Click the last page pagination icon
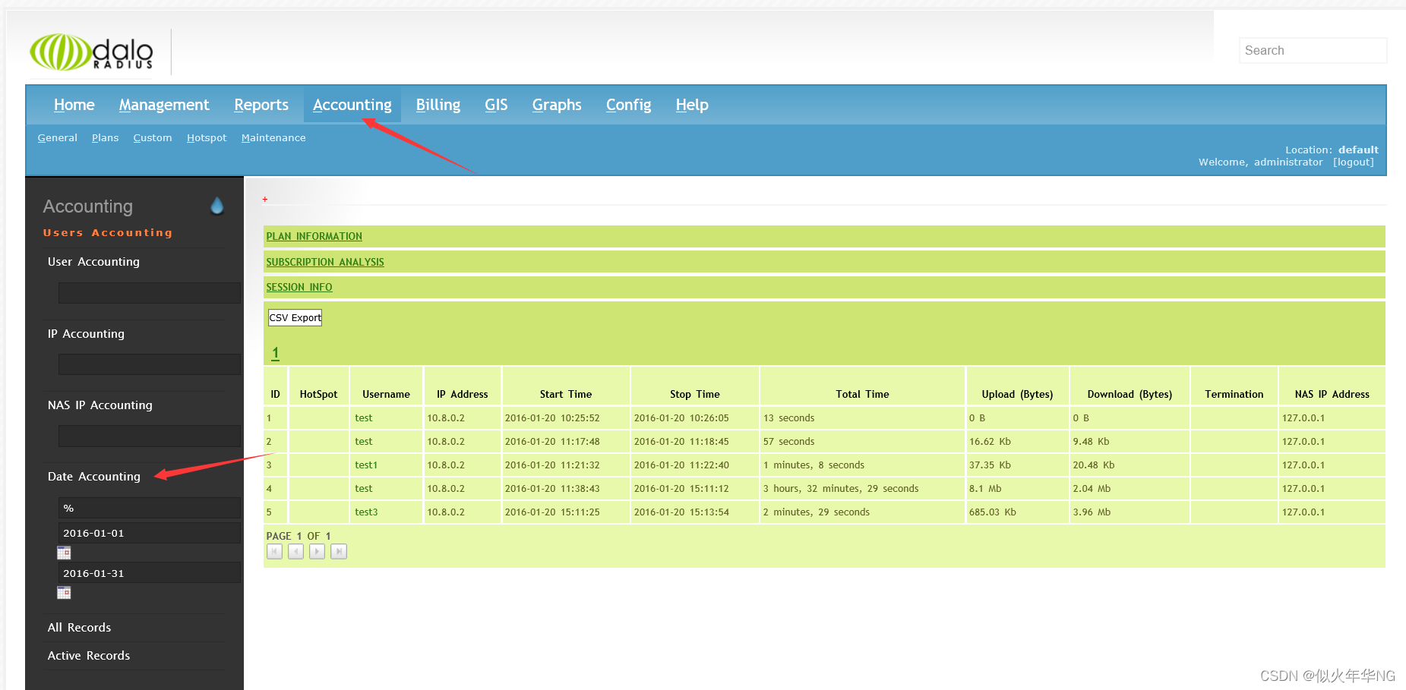 (339, 551)
